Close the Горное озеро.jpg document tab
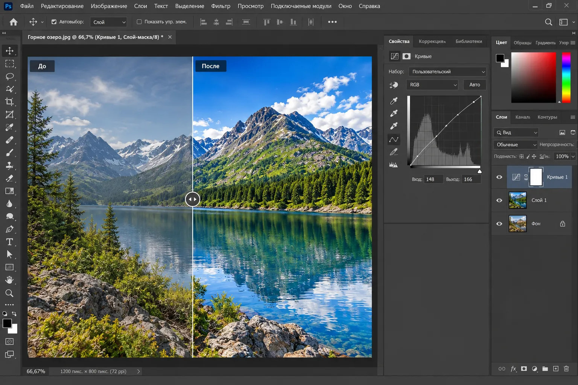Viewport: 578px width, 385px height. [170, 37]
